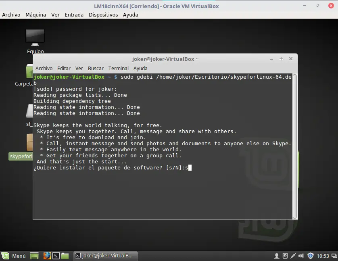Open VirtualBox Archivo menu
The width and height of the screenshot is (338, 261).
(x=11, y=15)
